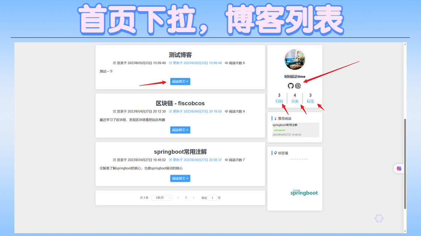Open 阅读原文 for 区块链 - fiscobcos
421x236 pixels.
point(180,130)
